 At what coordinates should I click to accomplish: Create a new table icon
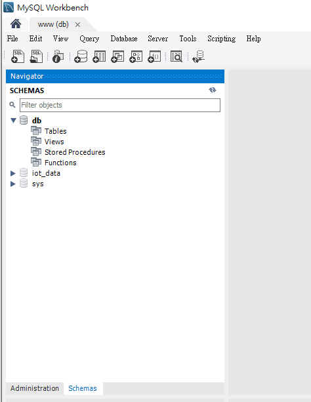(x=99, y=56)
